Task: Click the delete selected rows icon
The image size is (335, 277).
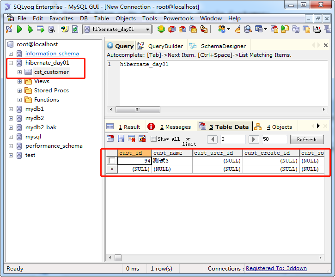Action: [x=132, y=138]
